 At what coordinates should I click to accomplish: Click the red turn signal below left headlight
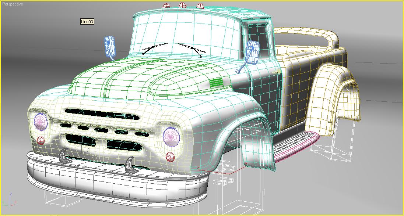[x=41, y=140]
